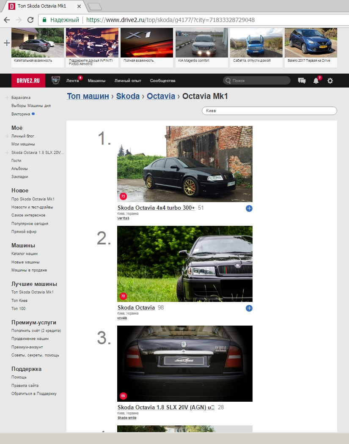Reload the page with the refresh icon
349x444 pixels.
(30, 20)
